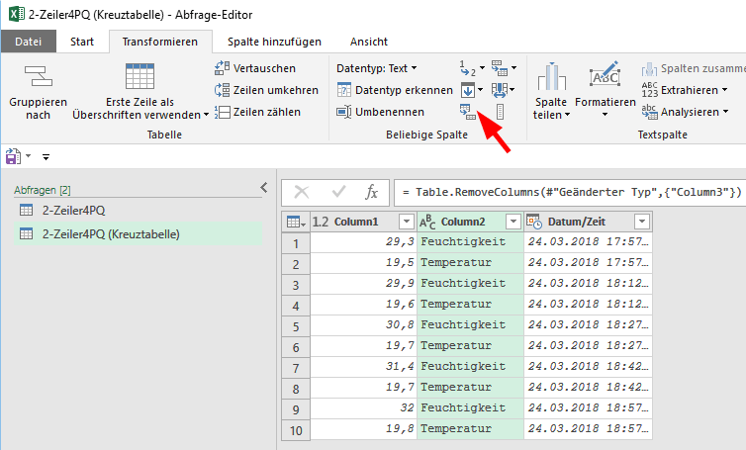This screenshot has width=746, height=450.
Task: Click the Analysieren button
Action: point(685,112)
